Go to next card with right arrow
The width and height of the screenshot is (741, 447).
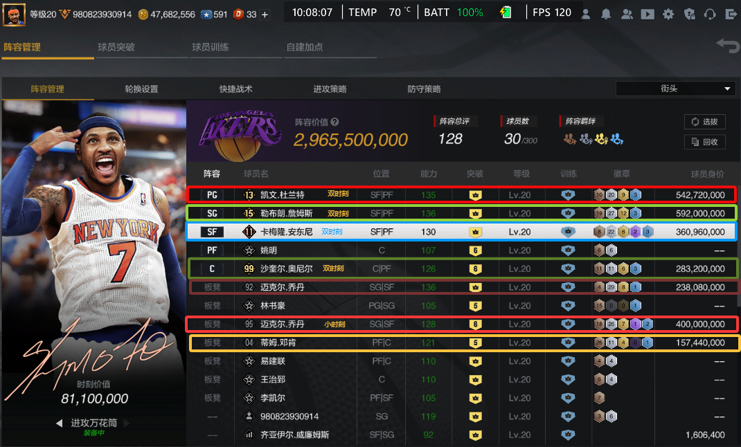tap(125, 423)
